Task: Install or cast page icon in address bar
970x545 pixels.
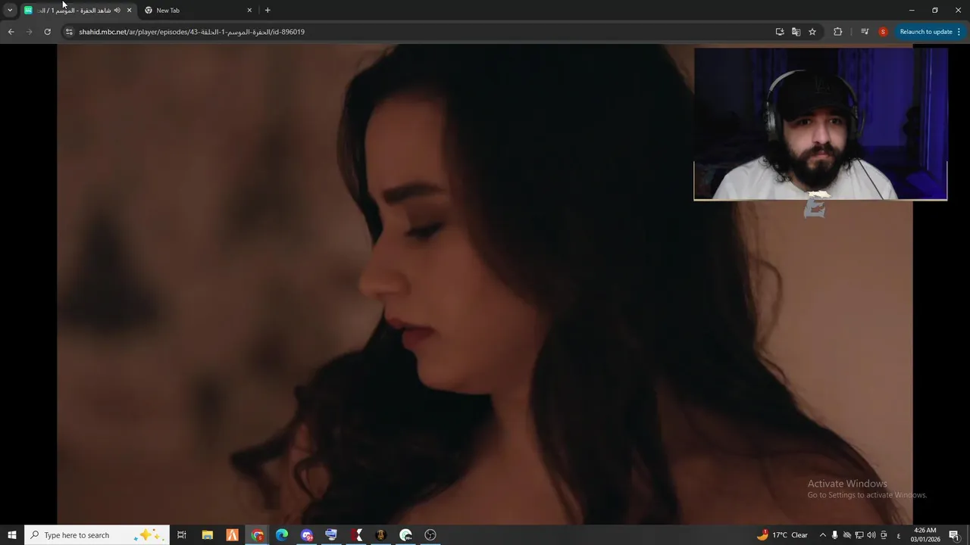Action: pos(780,32)
